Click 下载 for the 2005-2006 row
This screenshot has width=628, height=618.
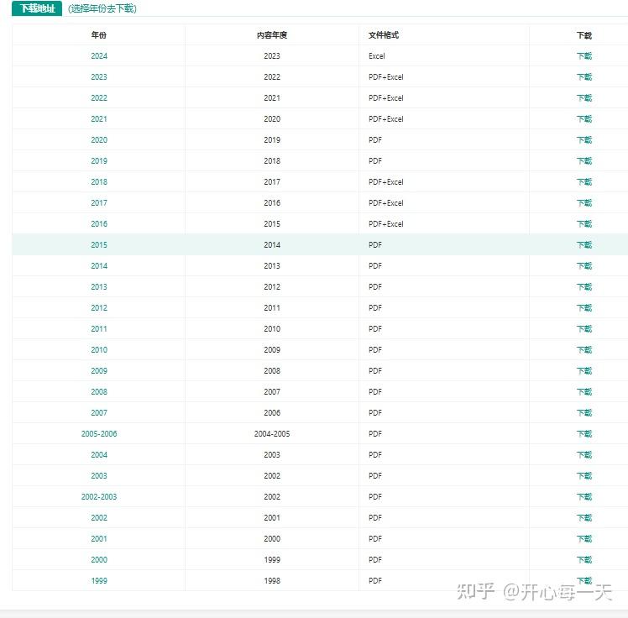(584, 434)
